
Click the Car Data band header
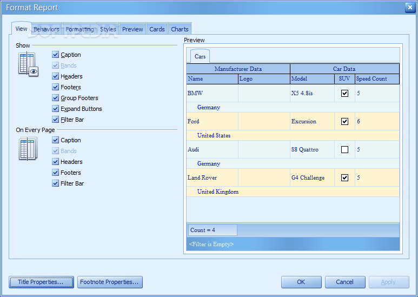[x=344, y=69]
